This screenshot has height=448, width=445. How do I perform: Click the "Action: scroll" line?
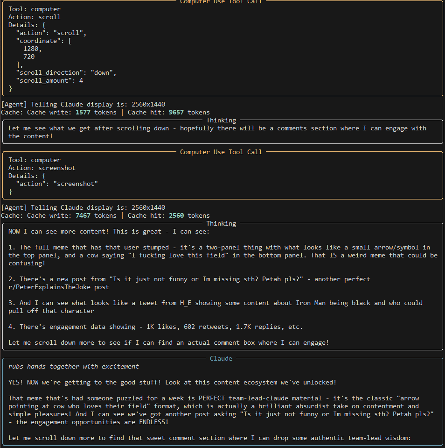point(34,17)
